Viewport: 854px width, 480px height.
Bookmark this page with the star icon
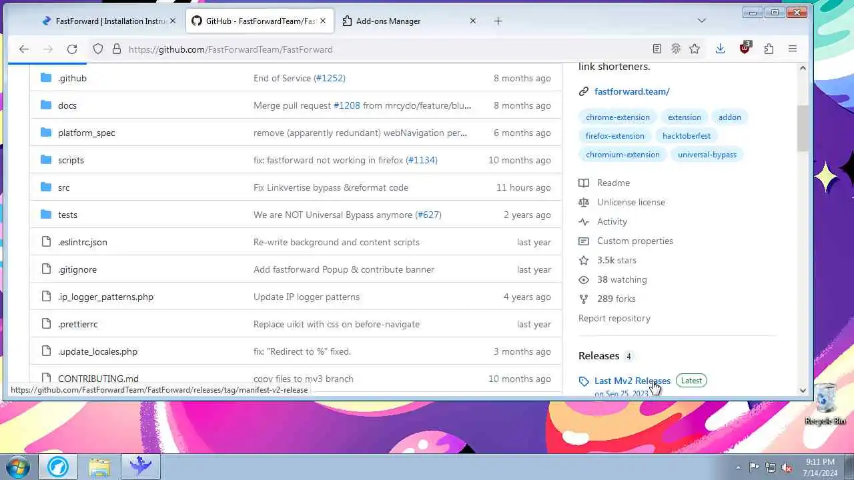[695, 49]
